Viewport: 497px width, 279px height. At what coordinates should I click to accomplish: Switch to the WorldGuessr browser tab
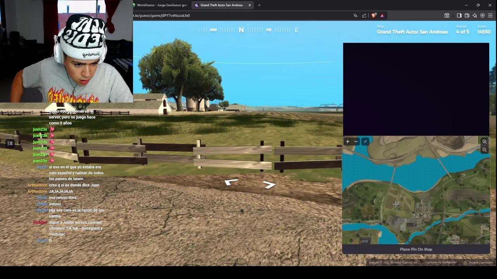[x=161, y=5]
